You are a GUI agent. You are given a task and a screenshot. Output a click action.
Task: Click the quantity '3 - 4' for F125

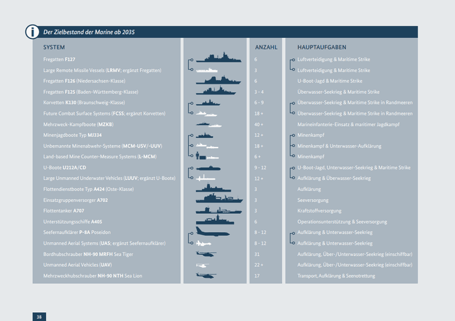point(259,92)
